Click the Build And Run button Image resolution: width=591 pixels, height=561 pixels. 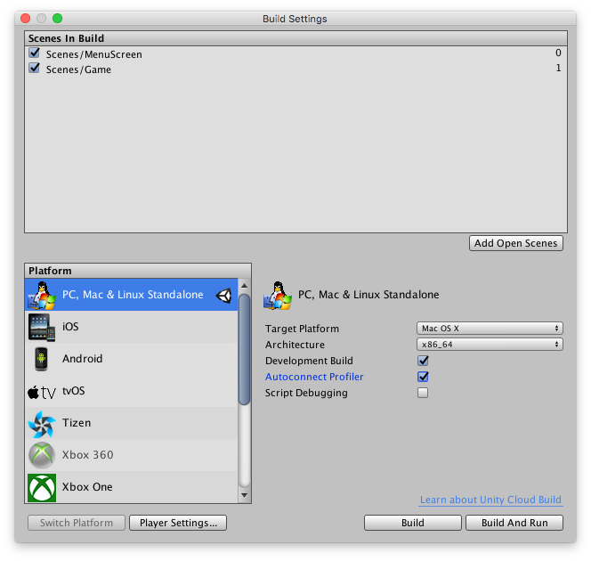tap(514, 523)
